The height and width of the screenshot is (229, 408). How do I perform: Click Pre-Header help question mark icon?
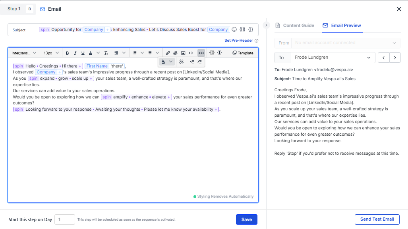tap(257, 40)
